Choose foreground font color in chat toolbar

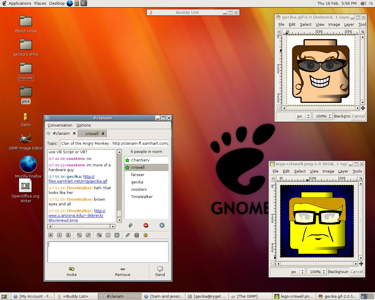click(x=108, y=235)
